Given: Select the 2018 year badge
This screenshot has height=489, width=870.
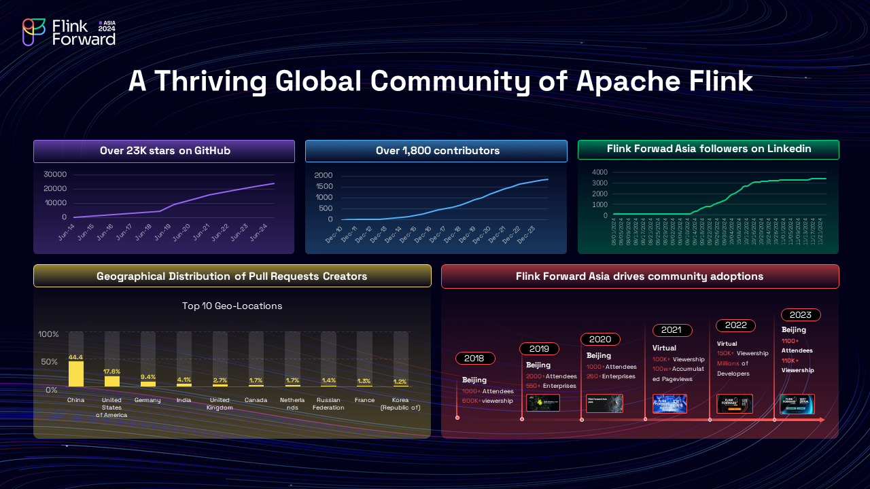Looking at the screenshot, I should point(475,358).
